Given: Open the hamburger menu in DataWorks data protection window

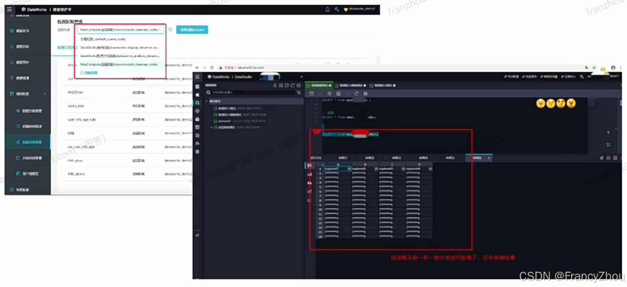Looking at the screenshot, I should (9, 9).
